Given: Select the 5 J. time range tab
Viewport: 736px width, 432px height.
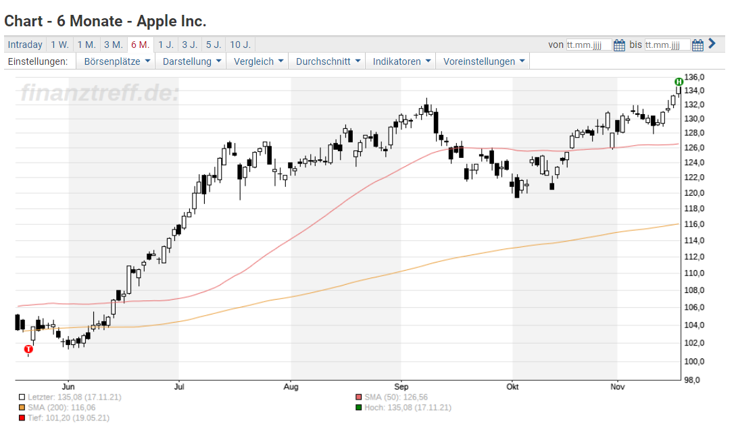Looking at the screenshot, I should click(214, 45).
